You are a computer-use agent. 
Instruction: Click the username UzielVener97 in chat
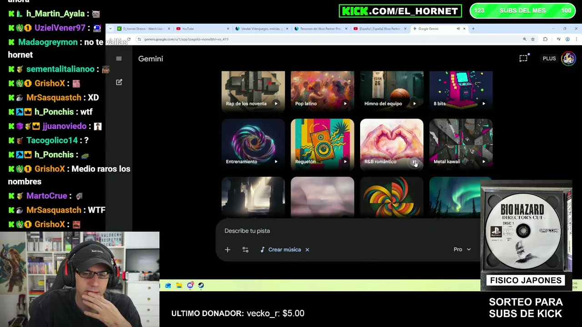[x=60, y=28]
